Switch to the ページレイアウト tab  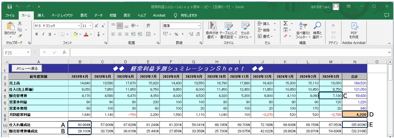click(x=62, y=15)
